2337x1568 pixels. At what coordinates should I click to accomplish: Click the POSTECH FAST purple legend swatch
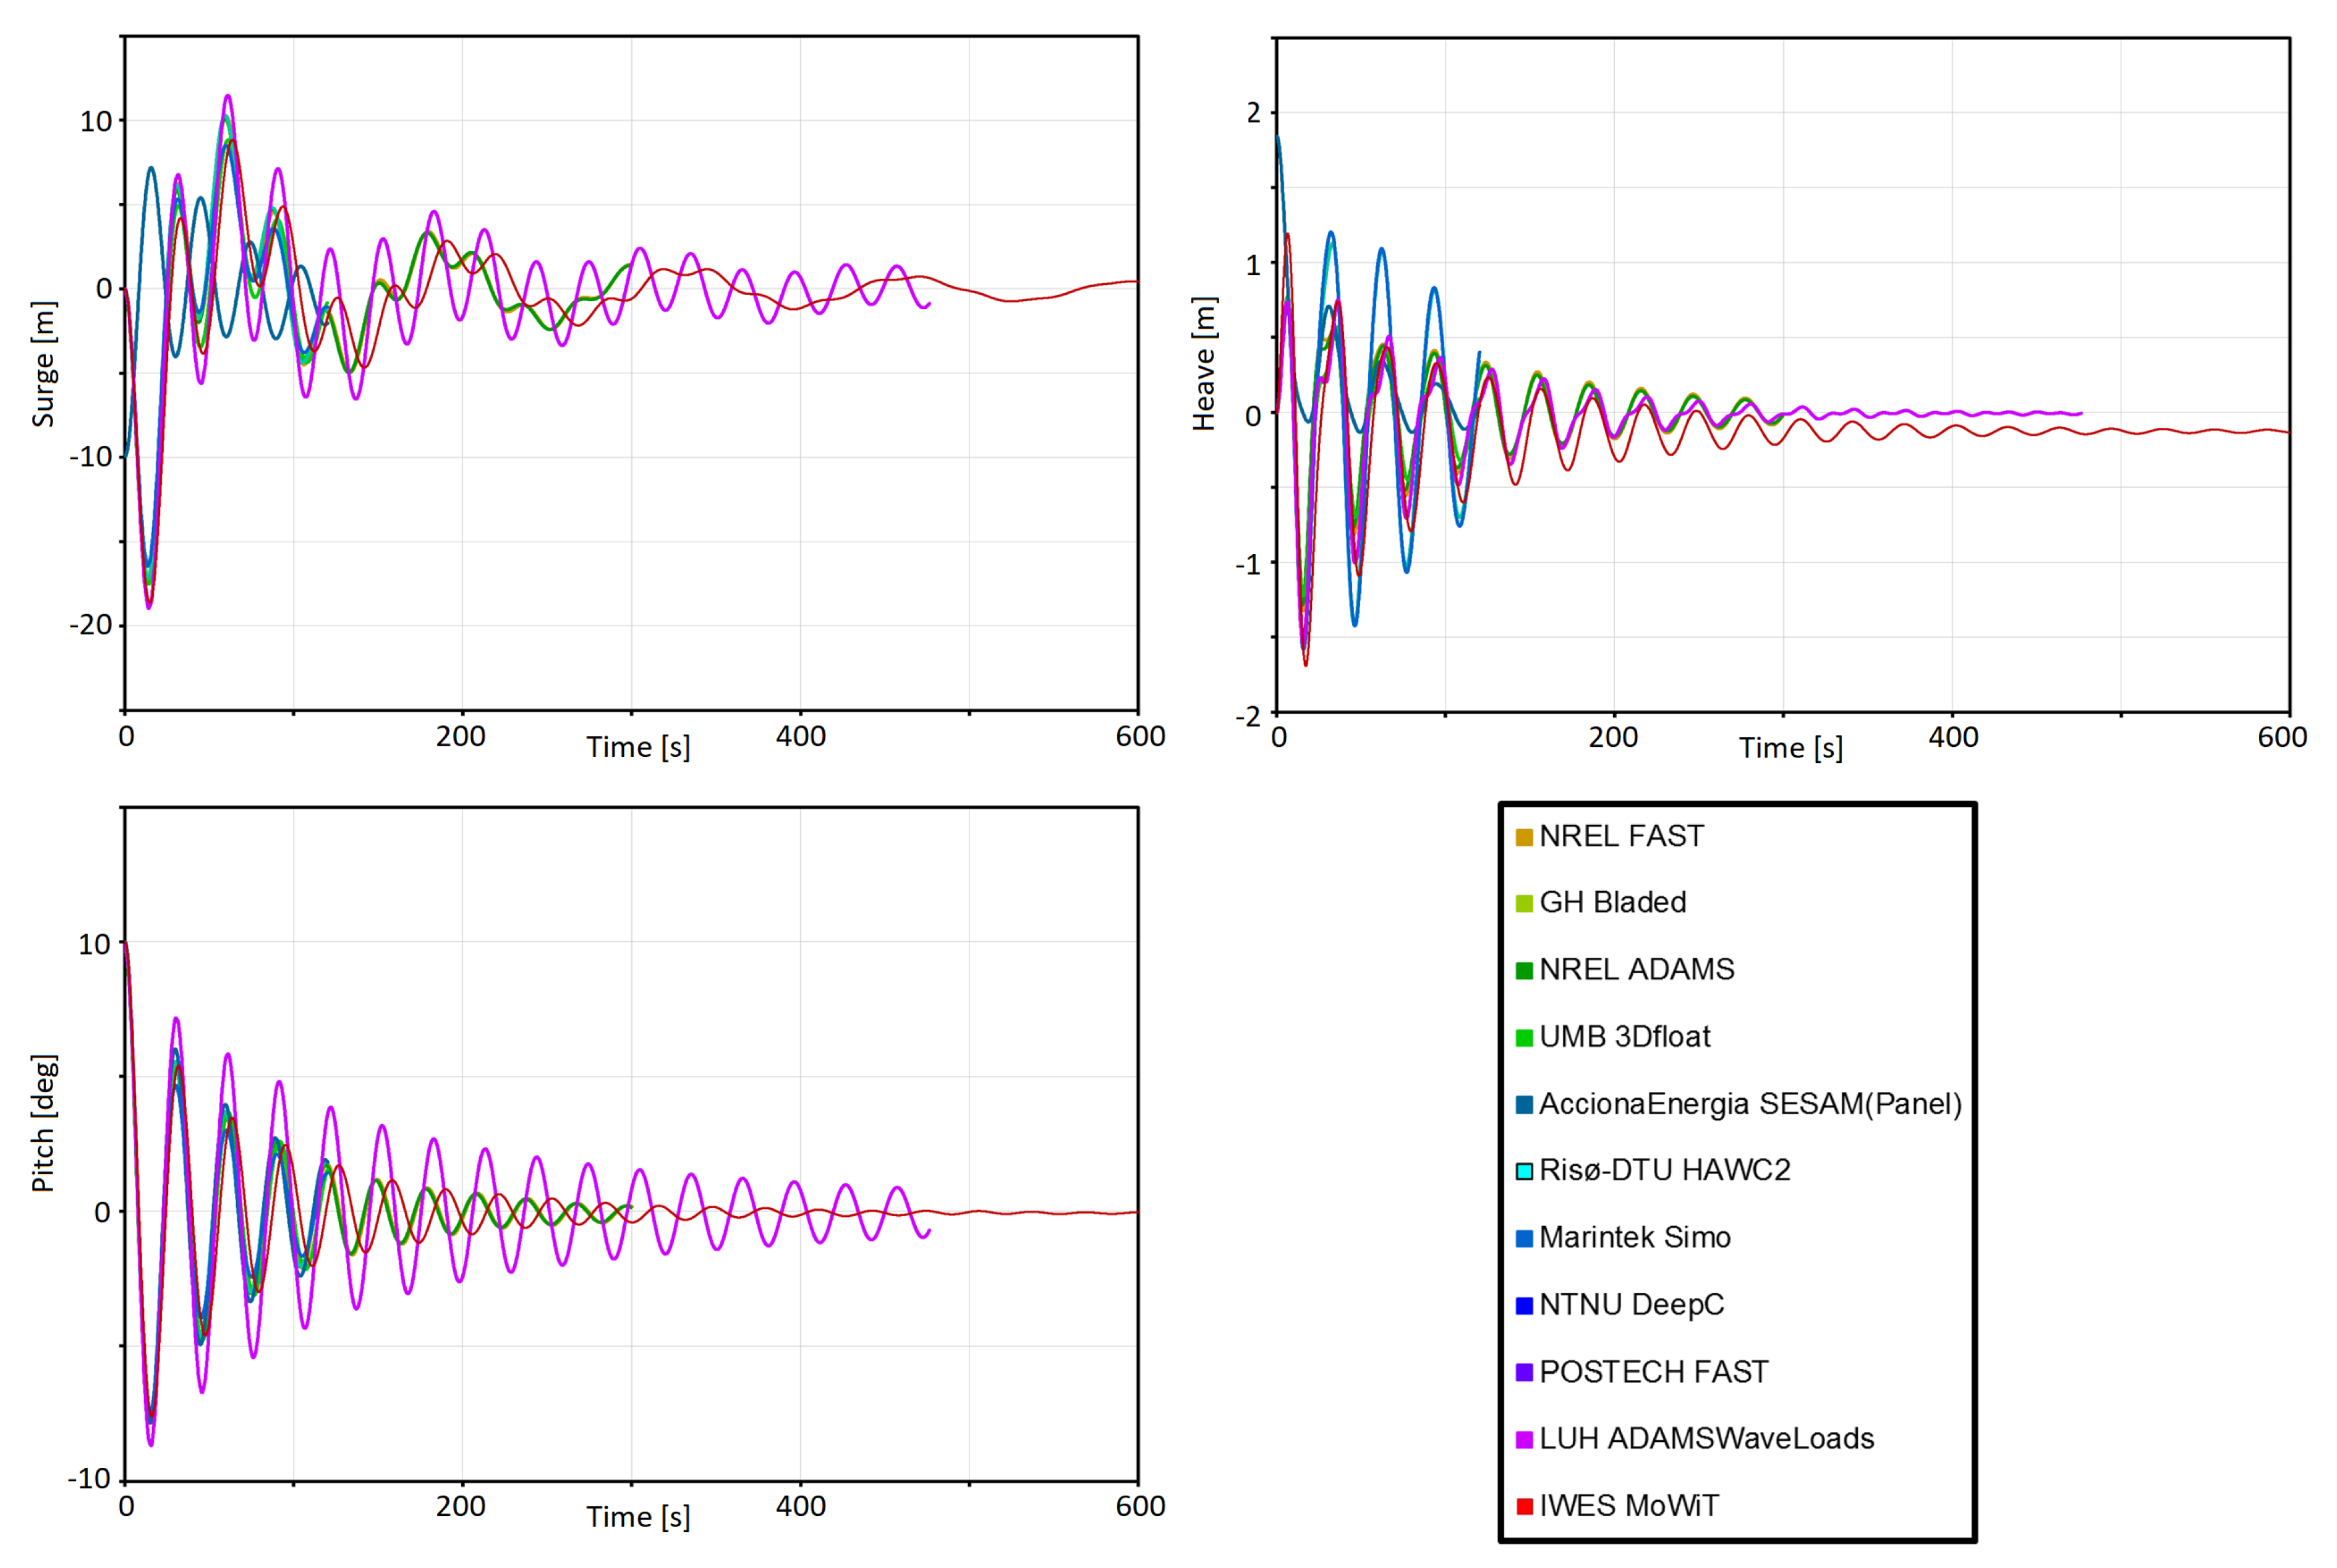click(1524, 1373)
